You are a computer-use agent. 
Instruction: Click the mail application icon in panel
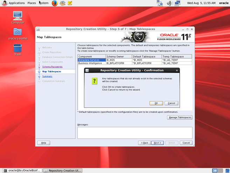pos(63,3)
